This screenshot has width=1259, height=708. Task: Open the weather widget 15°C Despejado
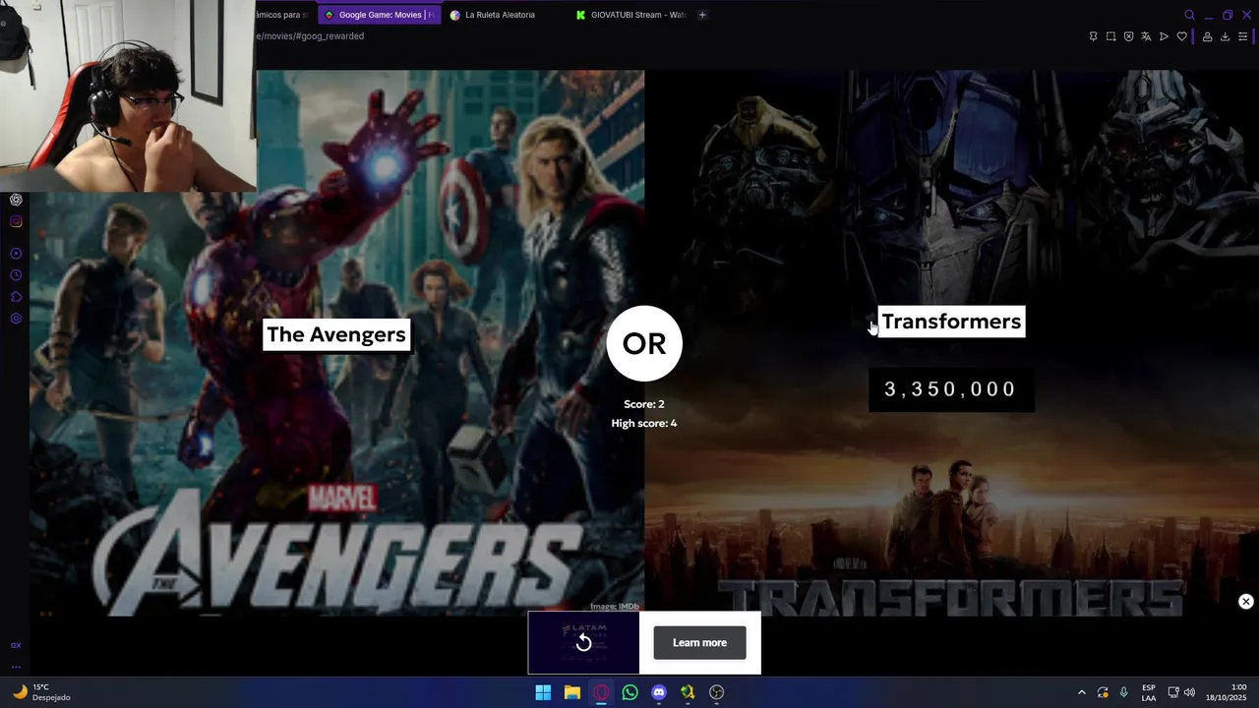tap(40, 692)
